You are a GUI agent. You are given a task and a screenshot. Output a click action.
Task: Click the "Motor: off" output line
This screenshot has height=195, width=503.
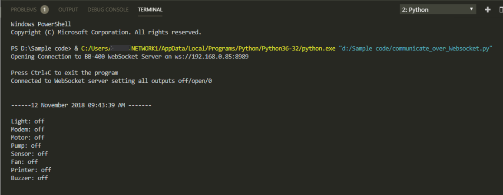click(x=28, y=137)
